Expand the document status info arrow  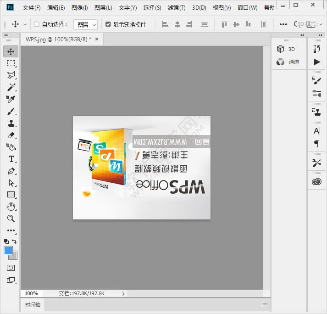(123, 293)
